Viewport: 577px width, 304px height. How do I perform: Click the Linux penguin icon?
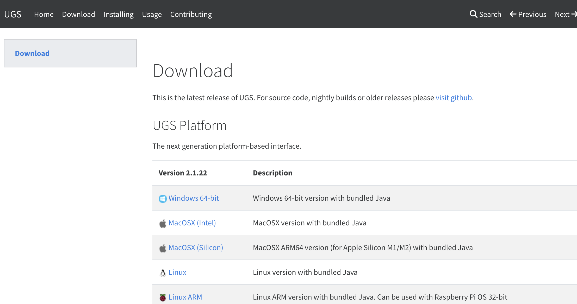coord(162,272)
